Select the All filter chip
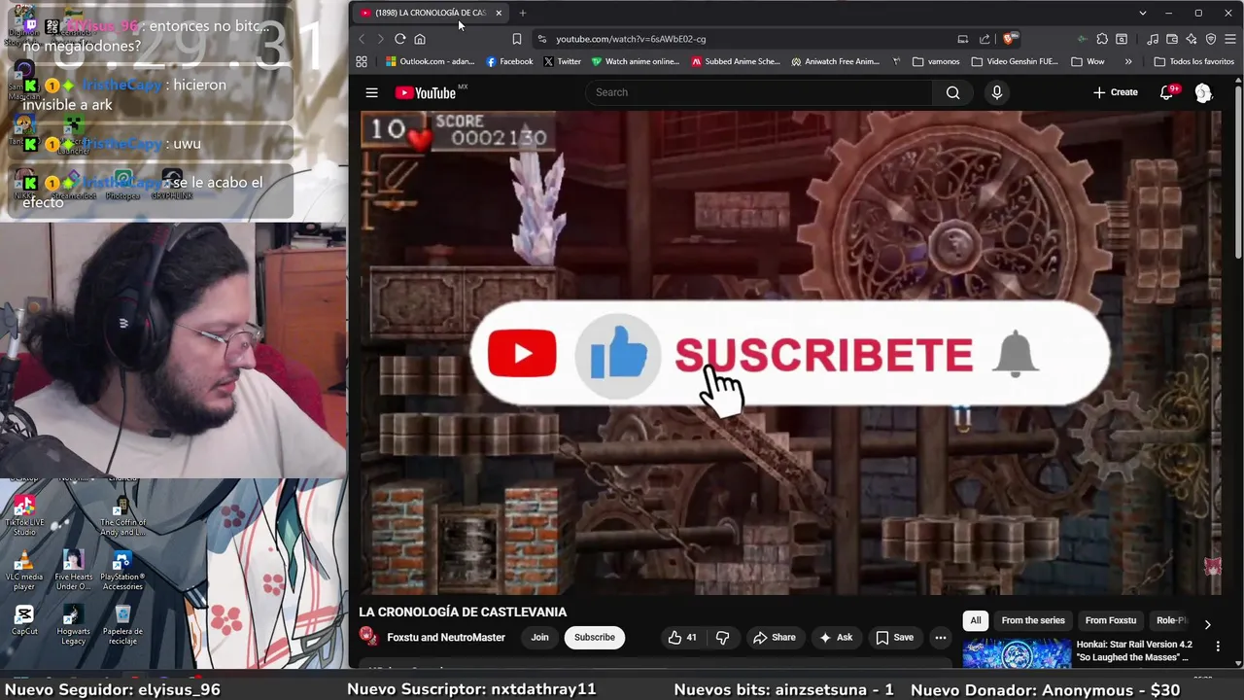The width and height of the screenshot is (1244, 700). click(976, 620)
